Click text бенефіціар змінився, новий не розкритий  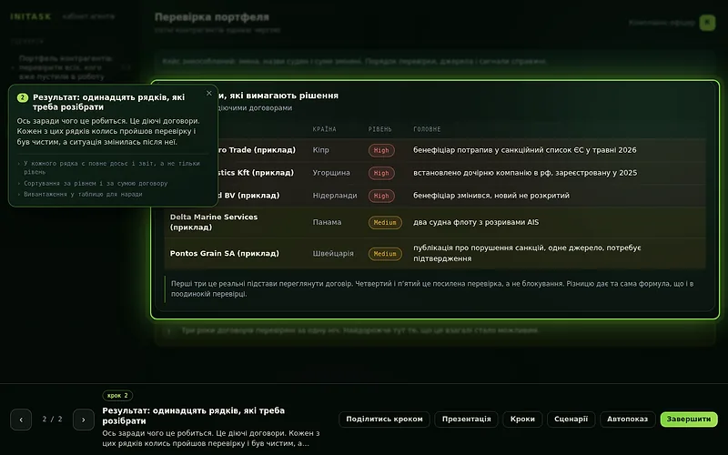pyautogui.click(x=491, y=196)
